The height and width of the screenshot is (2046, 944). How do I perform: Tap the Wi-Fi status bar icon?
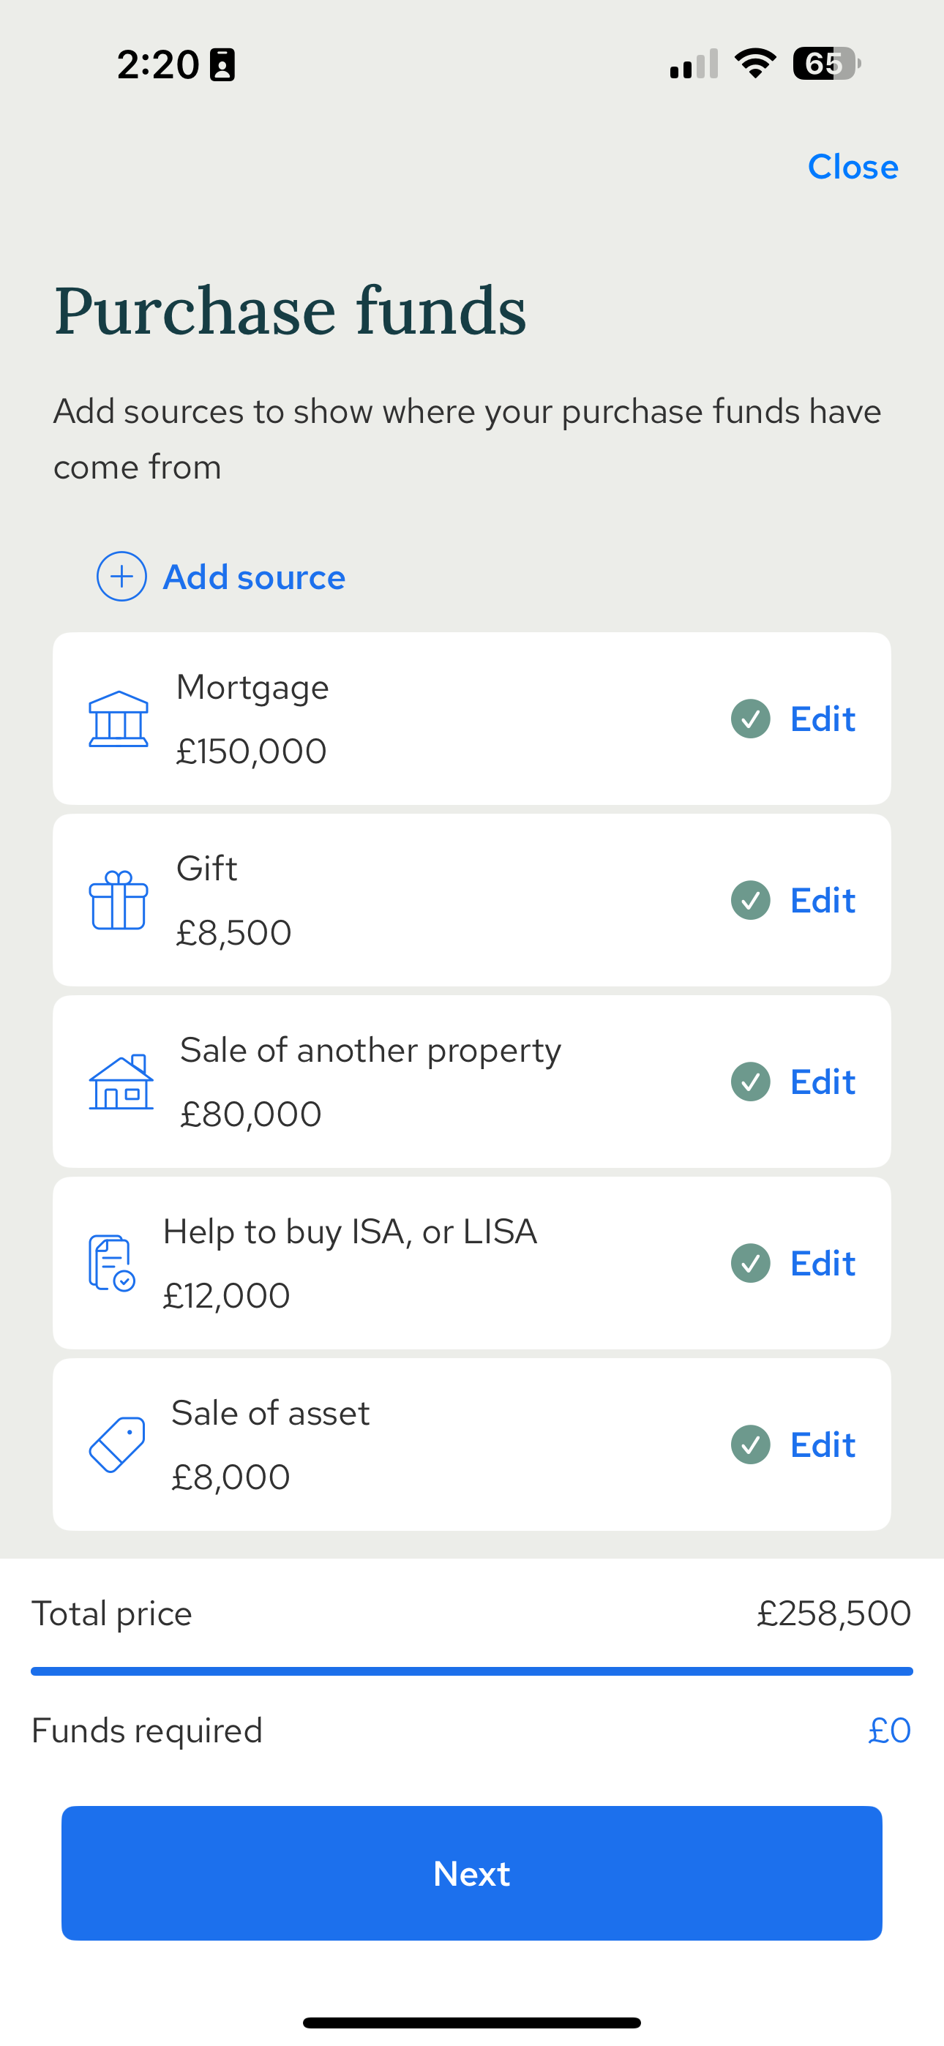(755, 64)
